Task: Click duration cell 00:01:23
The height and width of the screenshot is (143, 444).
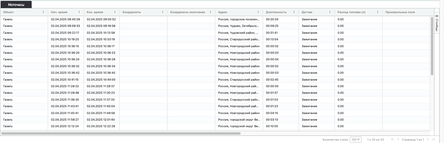Action: pos(272,106)
